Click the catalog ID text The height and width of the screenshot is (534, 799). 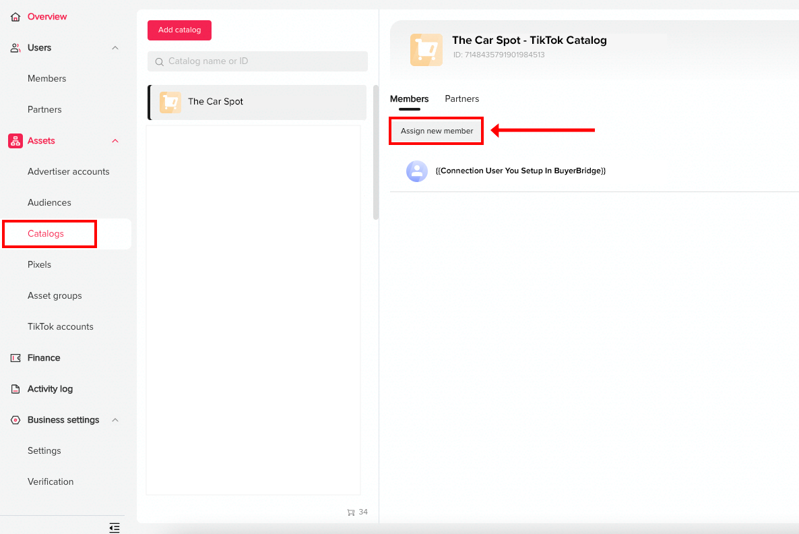click(499, 55)
